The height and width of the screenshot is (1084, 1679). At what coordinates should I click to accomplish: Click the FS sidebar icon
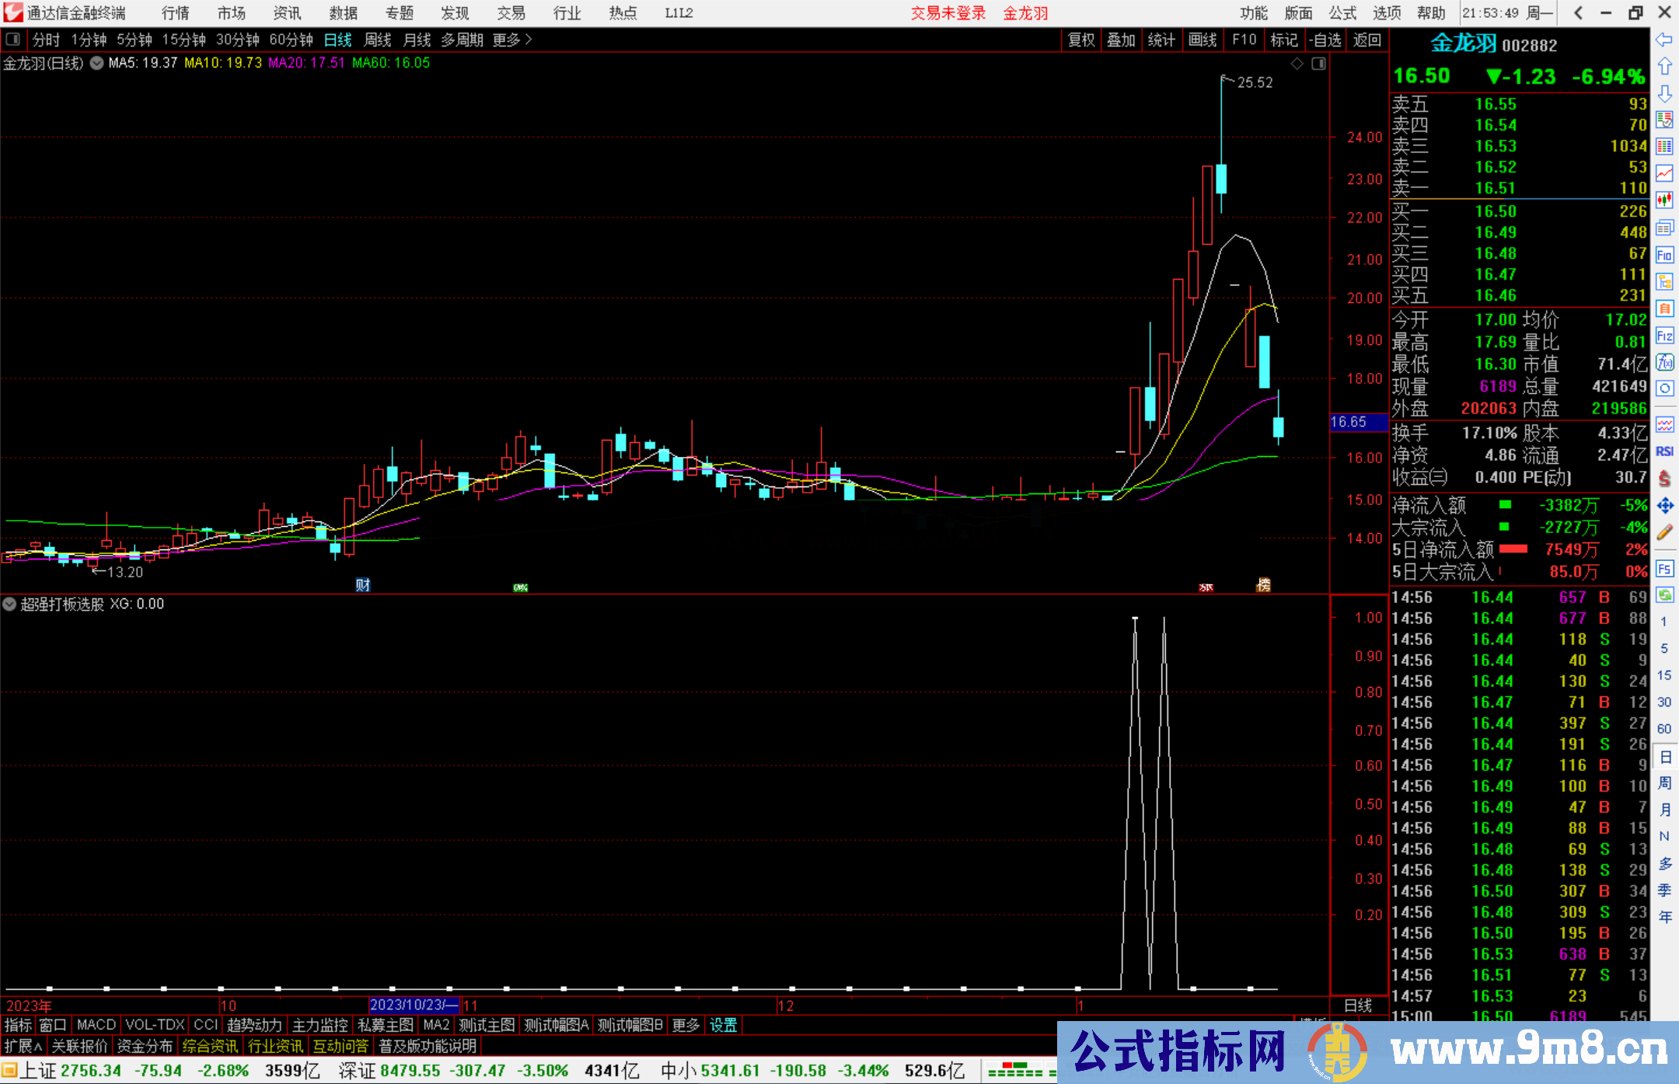(1664, 569)
